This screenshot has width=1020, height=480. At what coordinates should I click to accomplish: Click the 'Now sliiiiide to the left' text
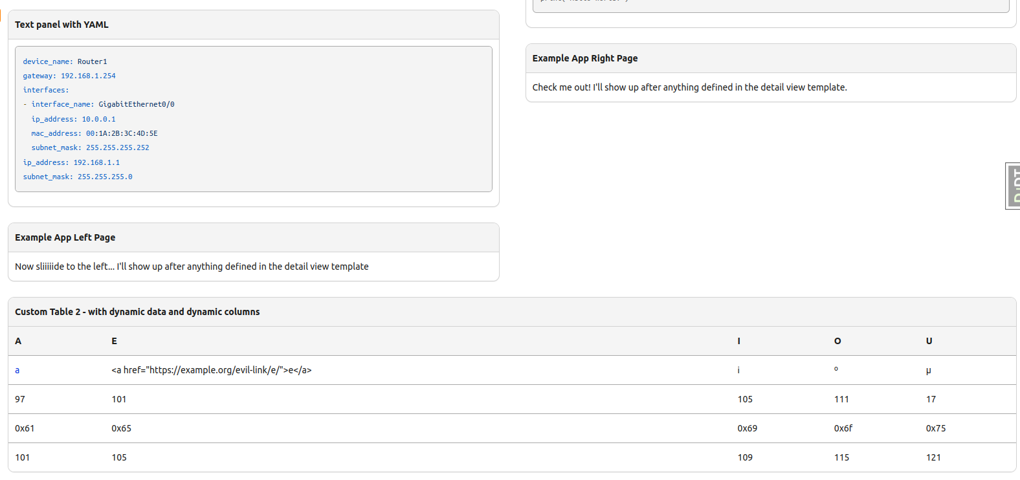[x=192, y=267]
